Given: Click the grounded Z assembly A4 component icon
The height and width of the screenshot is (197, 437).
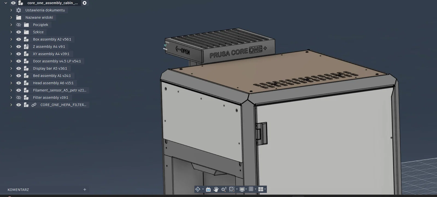Looking at the screenshot, I should 26,47.
